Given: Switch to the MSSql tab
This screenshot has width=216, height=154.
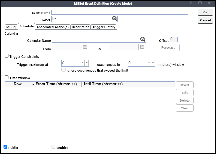Looking at the screenshot, I should [x=11, y=27].
